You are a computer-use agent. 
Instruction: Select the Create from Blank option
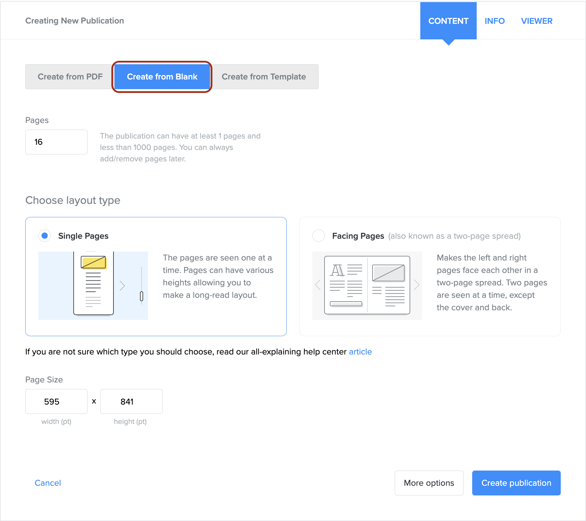[162, 77]
